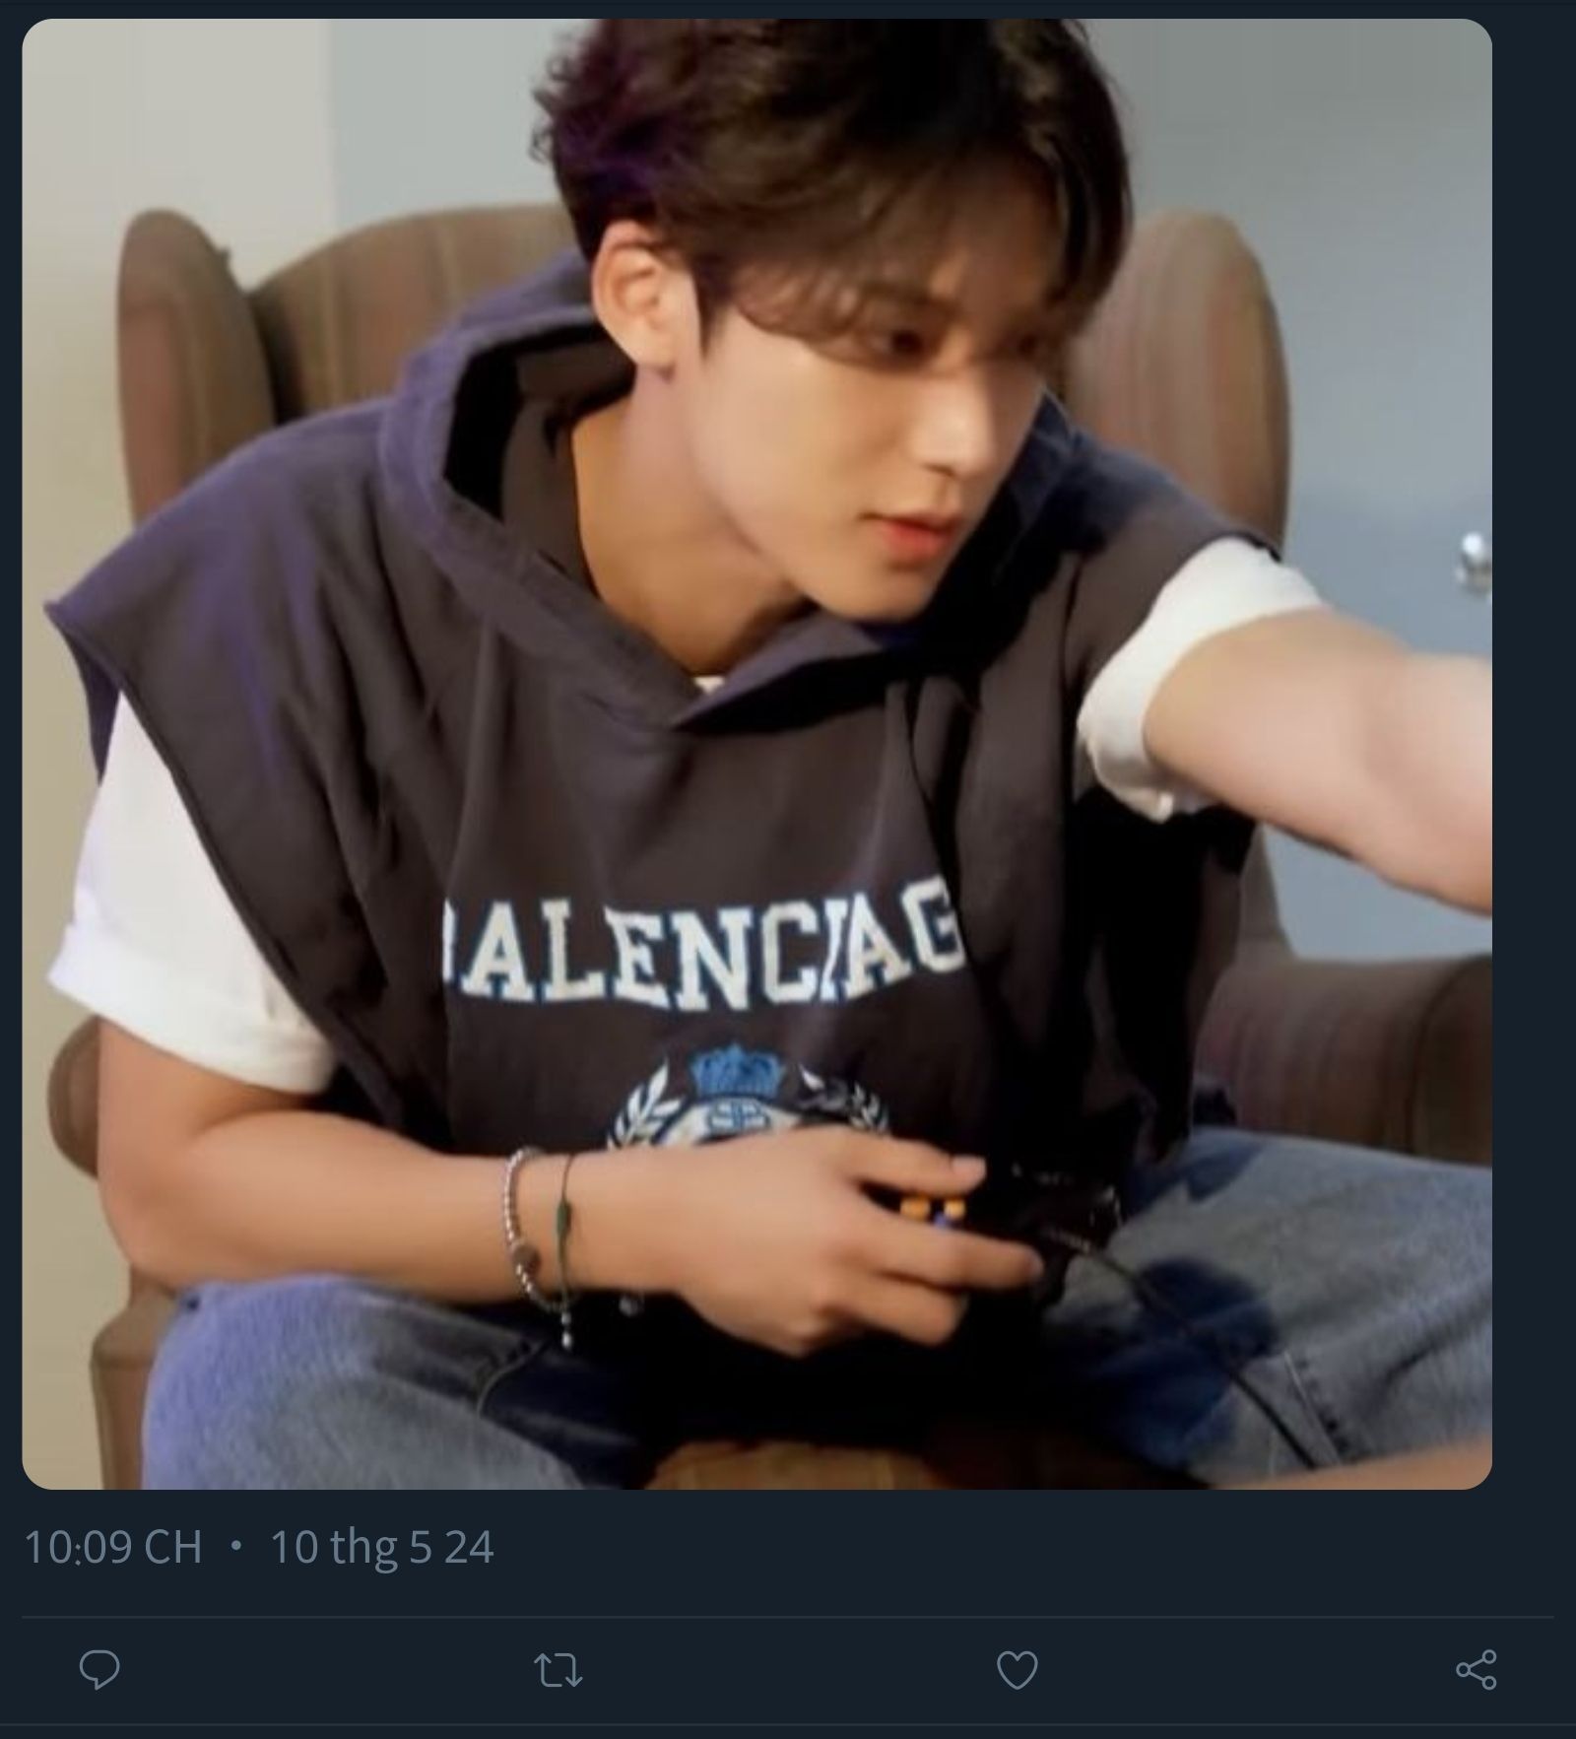Viewport: 1576px width, 1739px height.
Task: Click the silver bracelet on the wrist
Action: click(x=519, y=1222)
